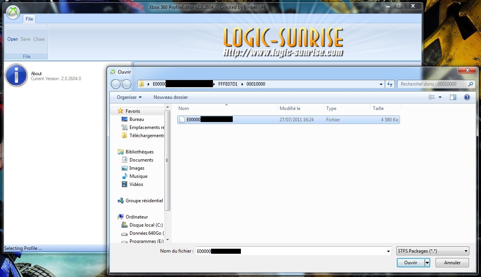Select Groupe résidentiel in the sidebar
Viewport: 481px width, 277px height.
(x=144, y=201)
